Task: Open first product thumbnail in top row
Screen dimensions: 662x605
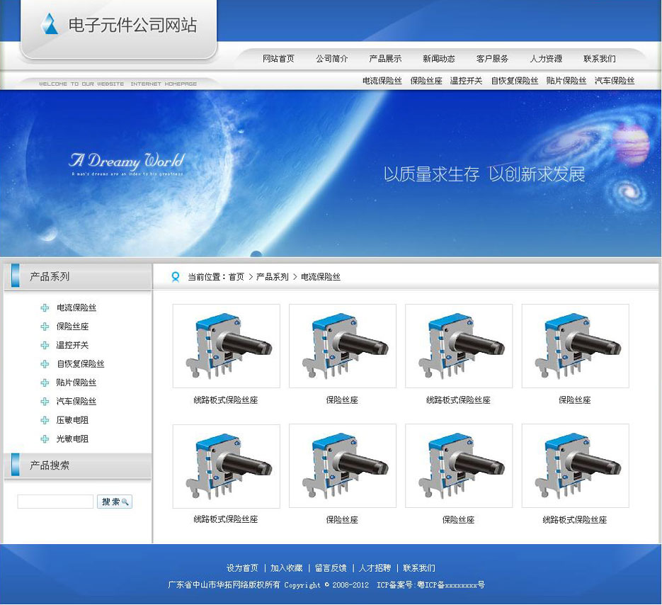Action: pyautogui.click(x=226, y=346)
